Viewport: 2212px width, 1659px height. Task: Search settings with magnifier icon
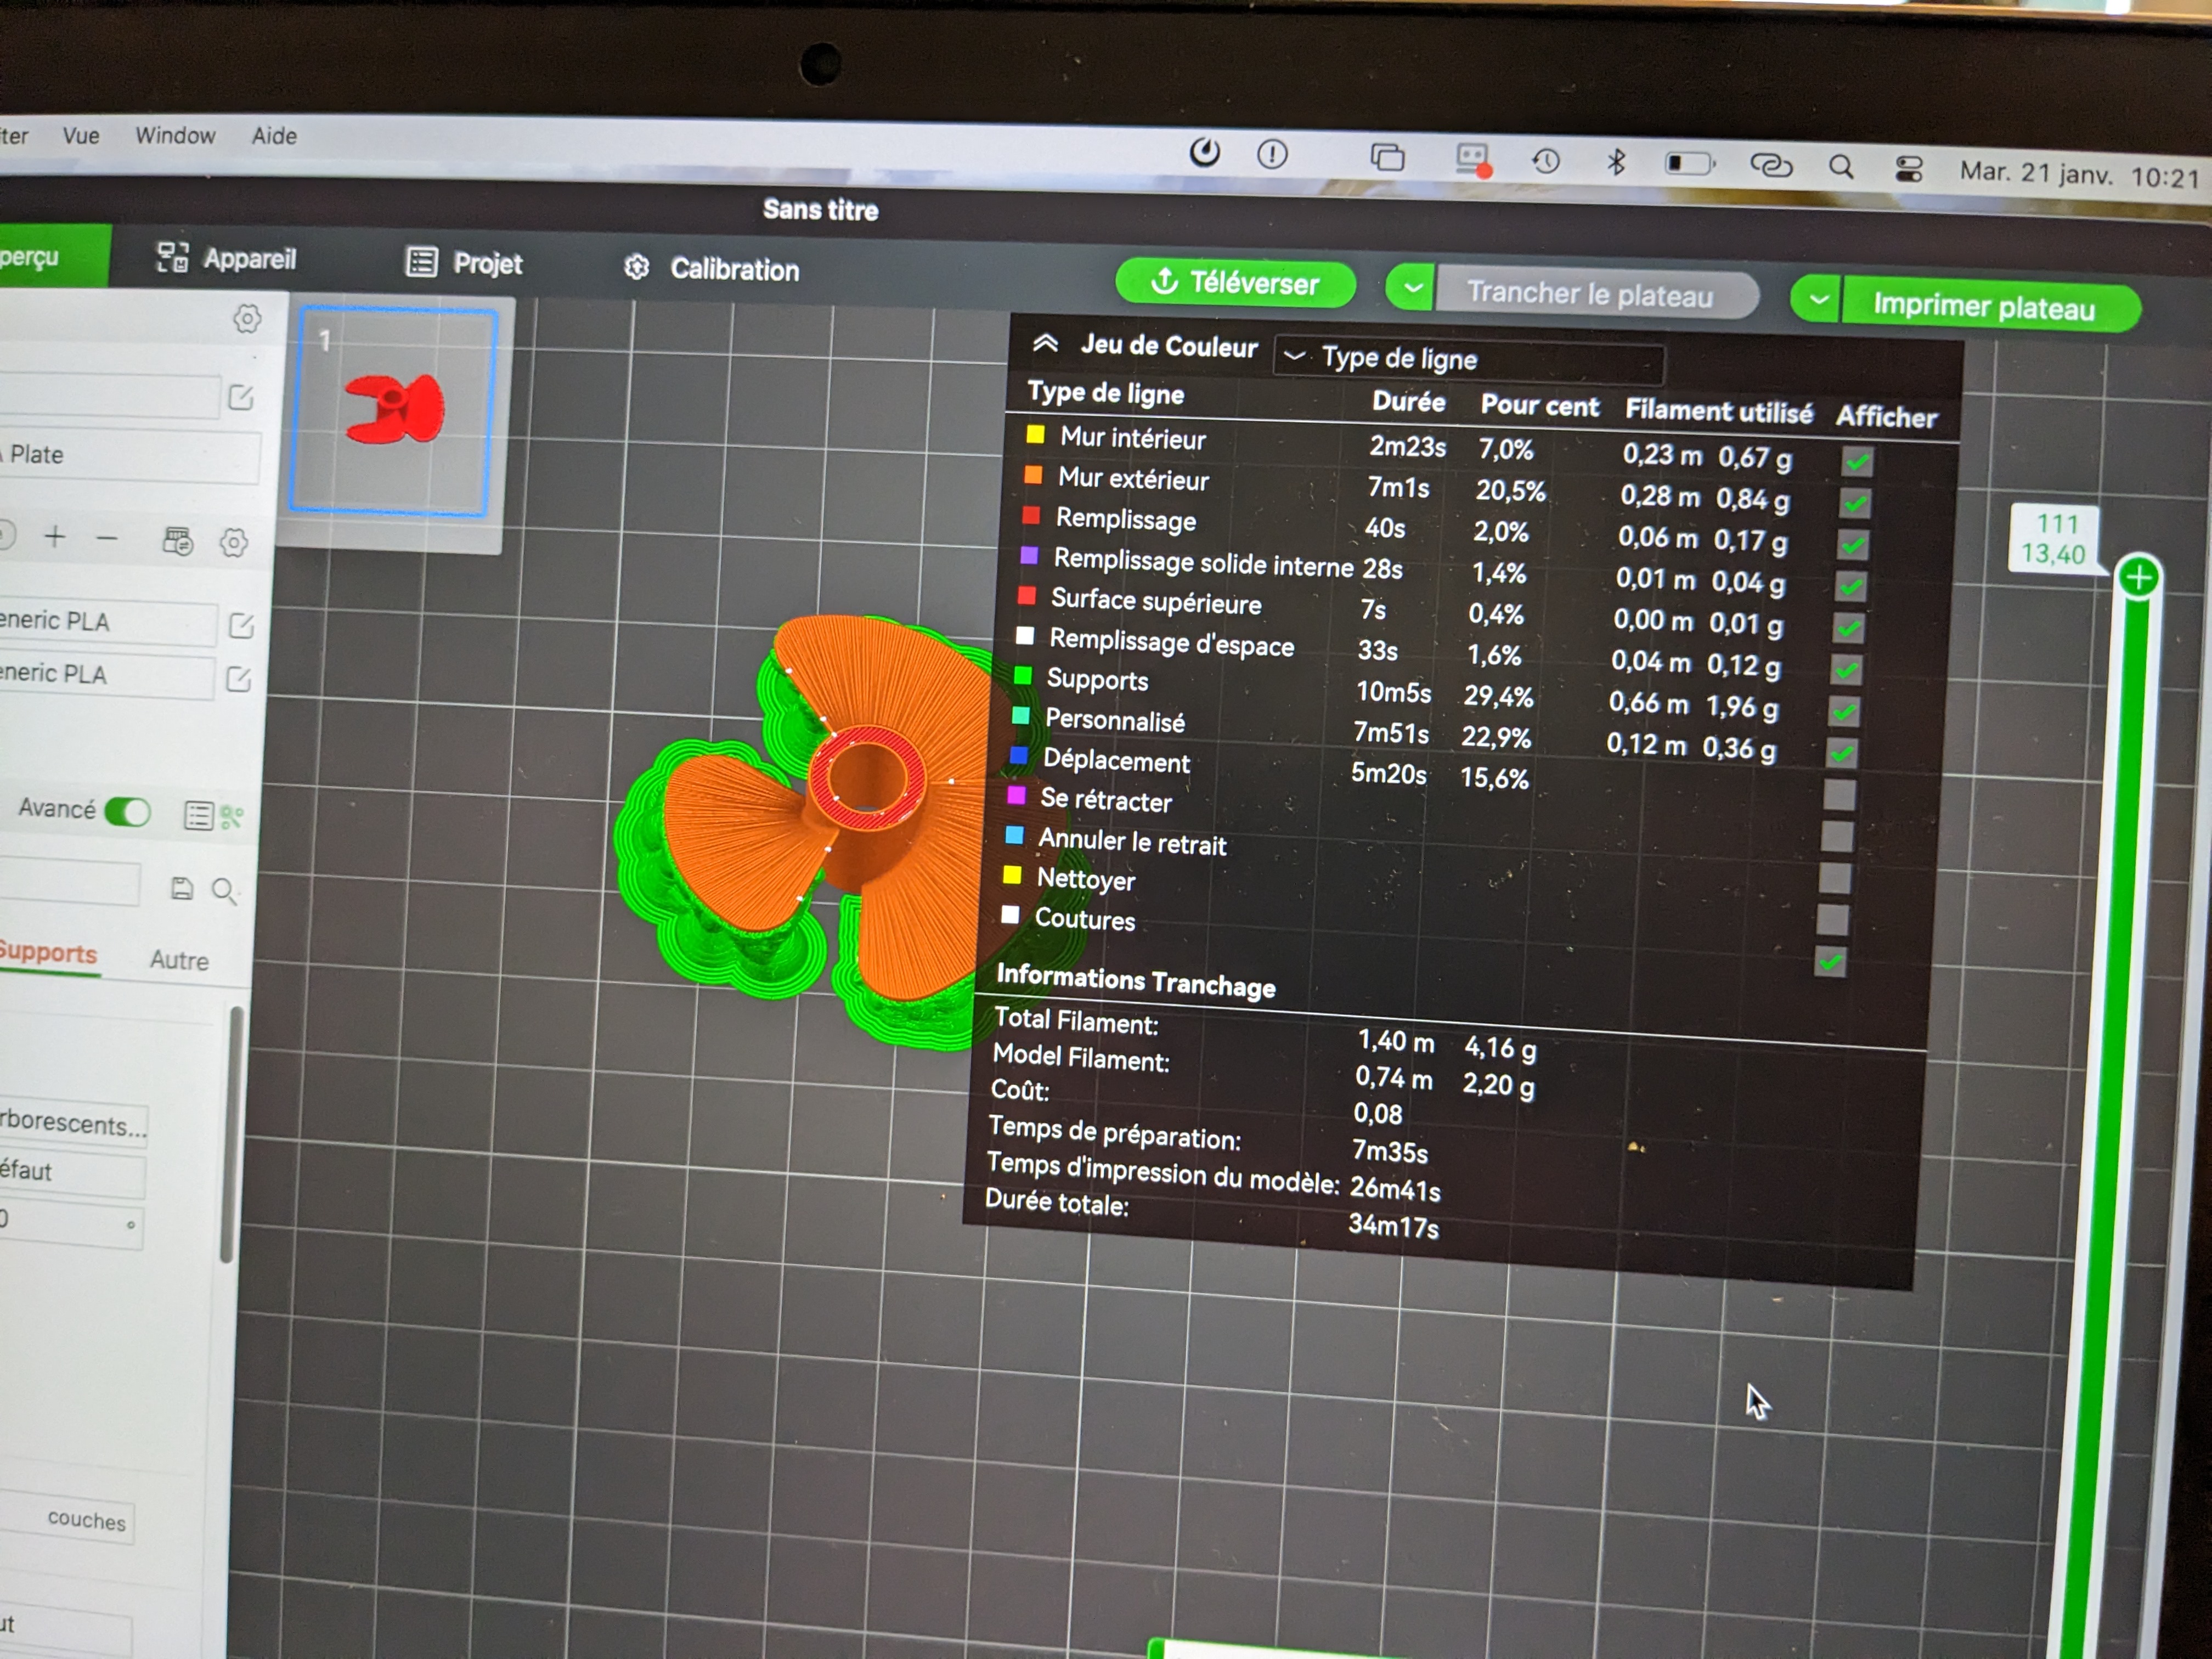[x=225, y=891]
